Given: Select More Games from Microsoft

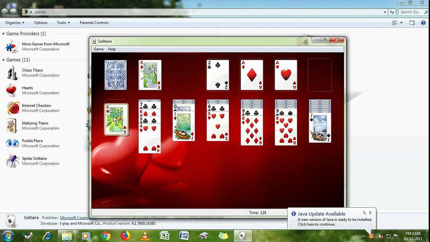Looking at the screenshot, I should coord(38,46).
